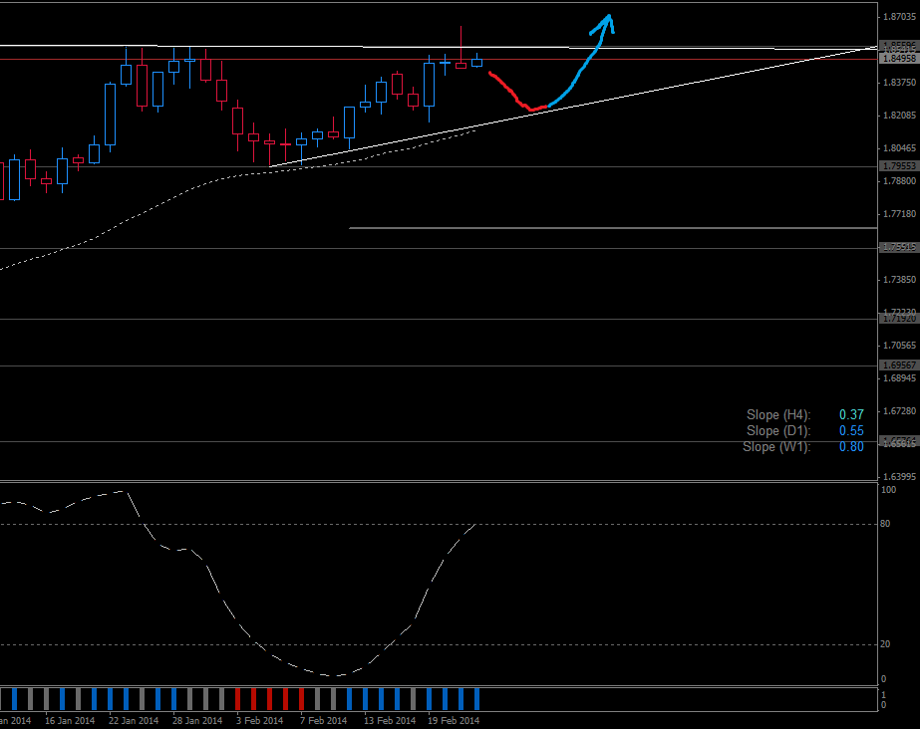
Task: Click the Slope (W1) label
Action: tap(776, 446)
